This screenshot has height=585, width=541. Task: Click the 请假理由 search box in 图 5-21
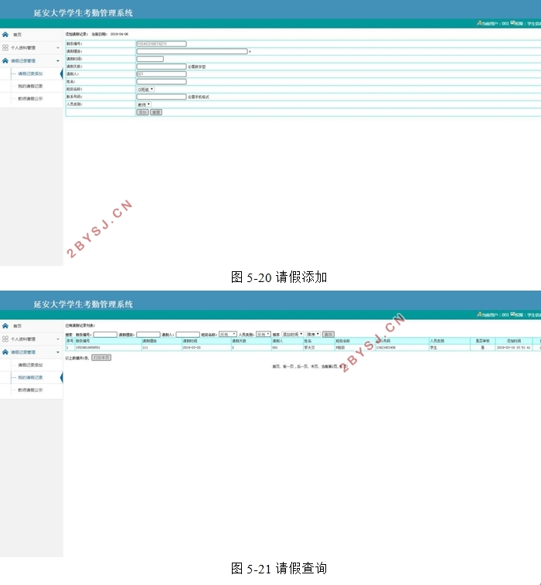pos(148,335)
